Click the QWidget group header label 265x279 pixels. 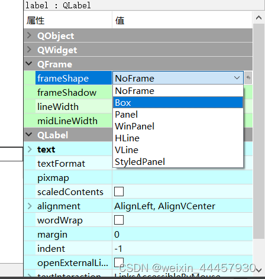click(57, 50)
